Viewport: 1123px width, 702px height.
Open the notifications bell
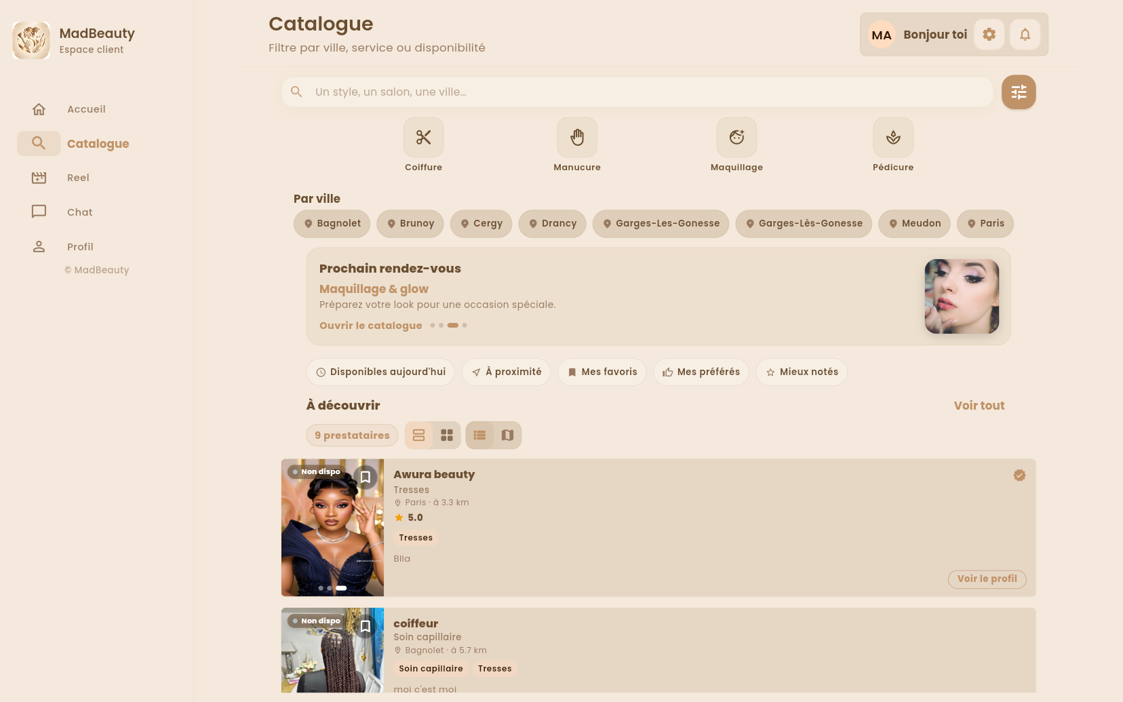tap(1025, 34)
